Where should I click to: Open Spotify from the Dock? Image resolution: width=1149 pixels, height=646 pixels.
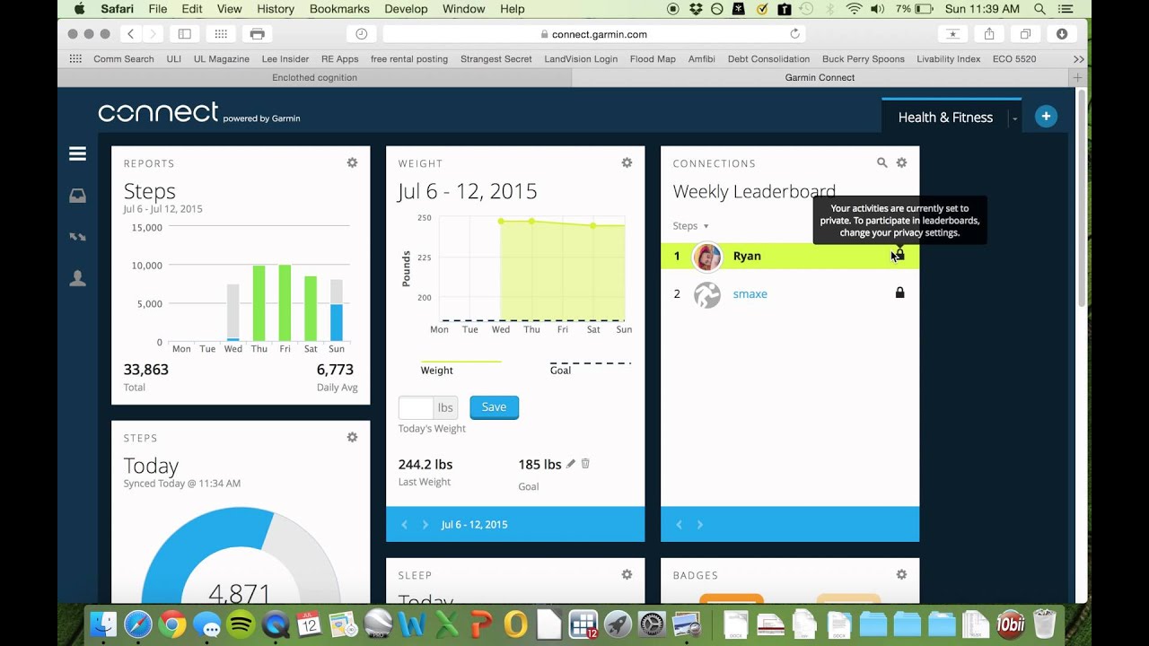[241, 624]
